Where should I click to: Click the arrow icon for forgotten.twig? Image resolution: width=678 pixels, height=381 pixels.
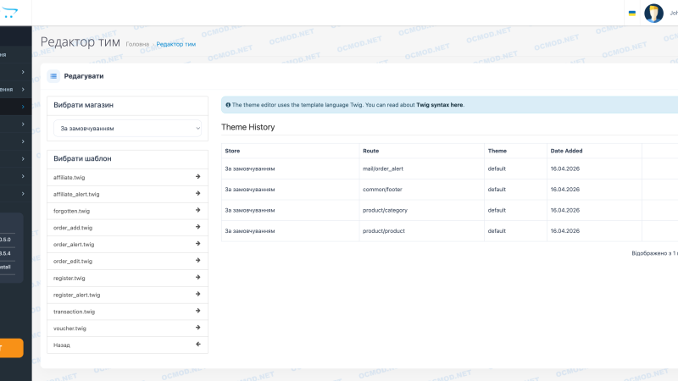tap(198, 210)
